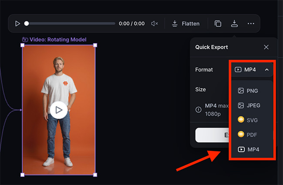Unmute the video audio icon
The height and width of the screenshot is (185, 283).
pyautogui.click(x=155, y=24)
